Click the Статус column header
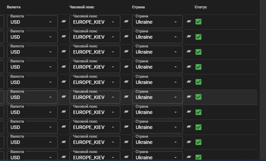Image resolution: width=266 pixels, height=161 pixels. click(201, 7)
